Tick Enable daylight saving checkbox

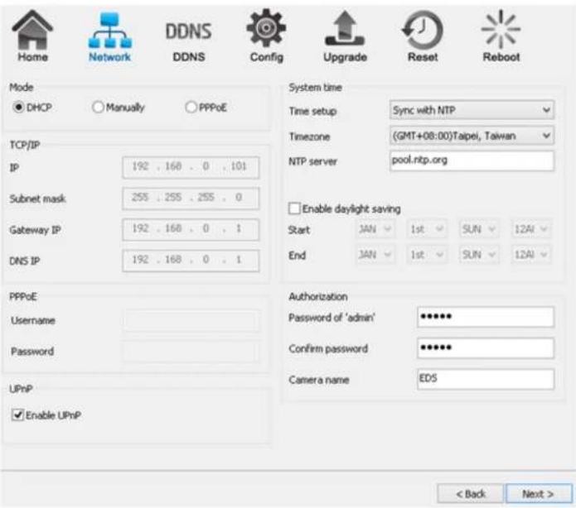(x=294, y=208)
